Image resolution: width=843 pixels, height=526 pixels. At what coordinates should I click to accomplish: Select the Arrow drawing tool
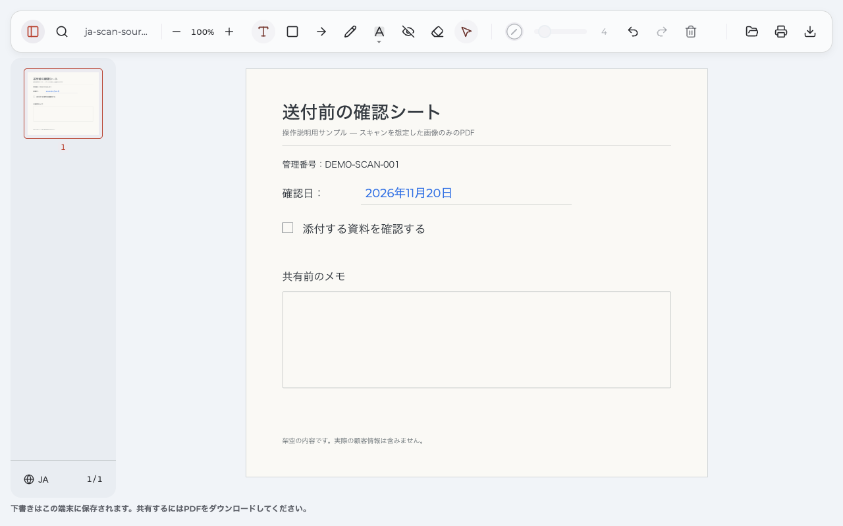pyautogui.click(x=321, y=32)
